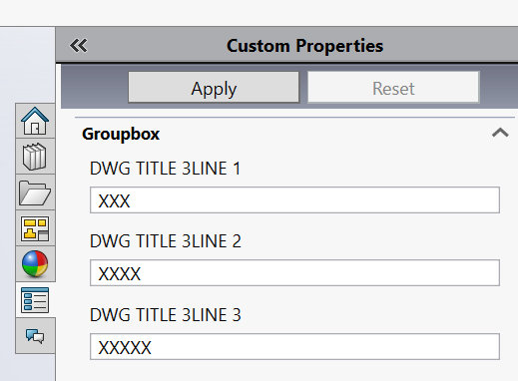The width and height of the screenshot is (518, 381).
Task: Click the DWG TITLE 3LINE 3 label
Action: point(166,315)
